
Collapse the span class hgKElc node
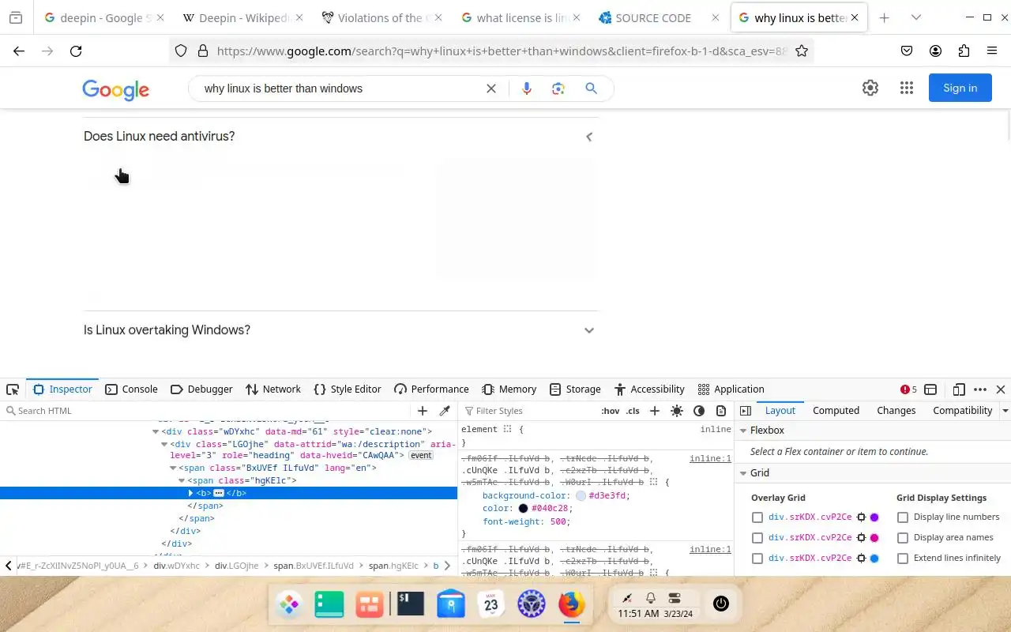coord(182,480)
